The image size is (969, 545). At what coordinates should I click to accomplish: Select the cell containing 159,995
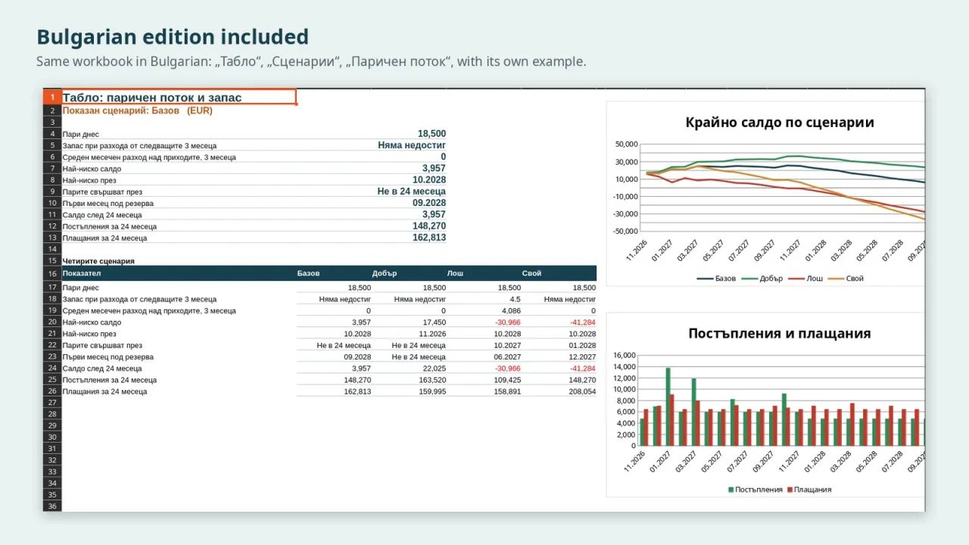click(408, 391)
